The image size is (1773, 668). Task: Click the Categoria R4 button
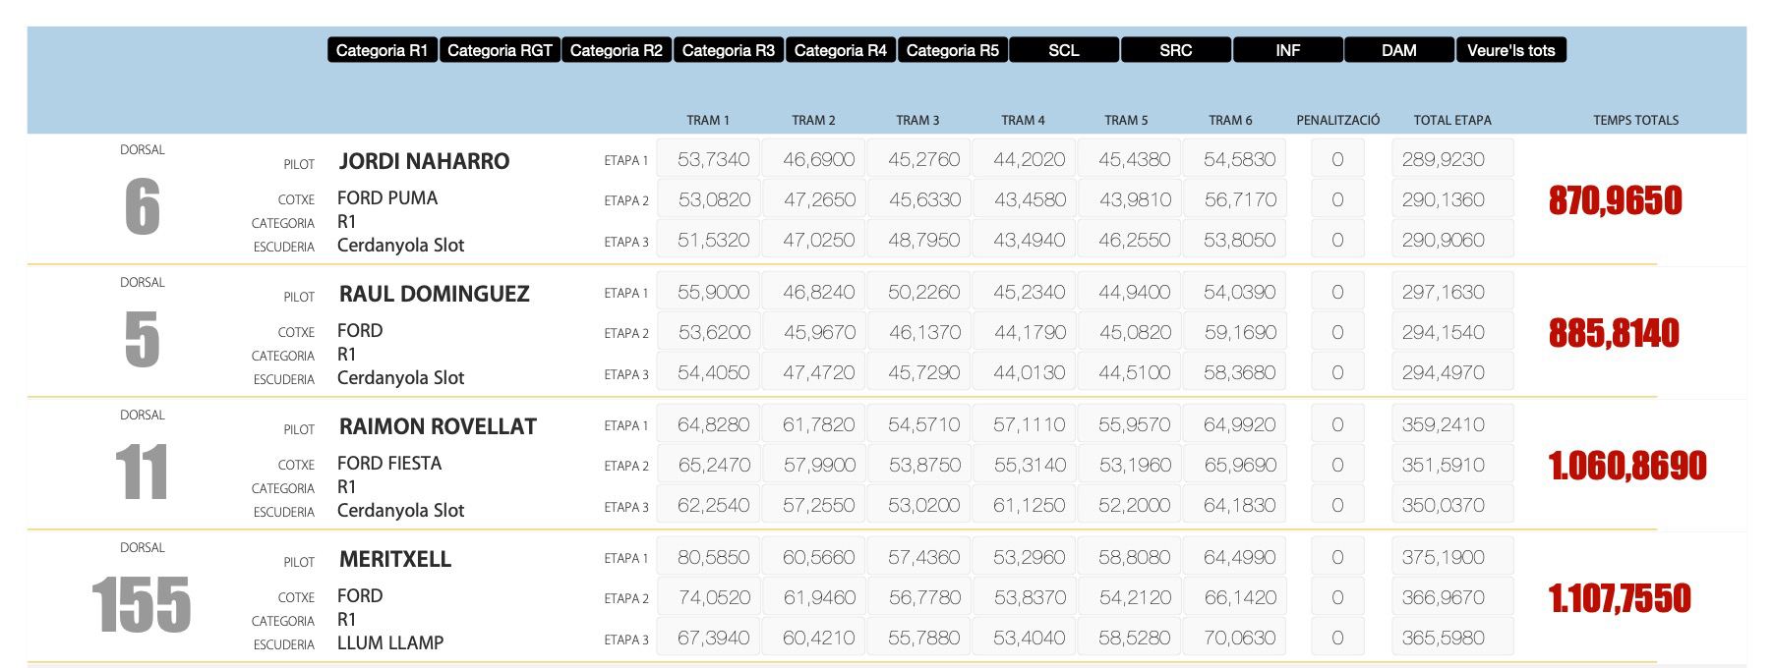[x=841, y=50]
